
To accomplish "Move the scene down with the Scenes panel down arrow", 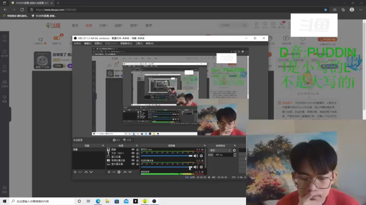I will coord(91,172).
